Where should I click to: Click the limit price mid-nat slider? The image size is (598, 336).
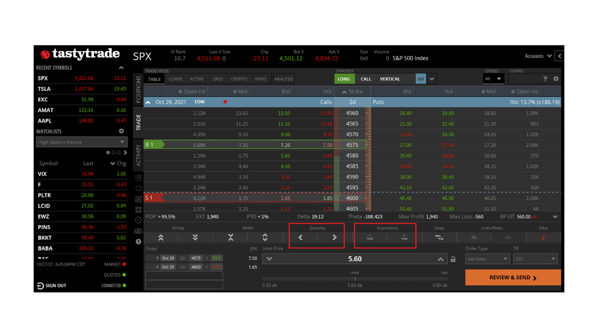pos(355,279)
